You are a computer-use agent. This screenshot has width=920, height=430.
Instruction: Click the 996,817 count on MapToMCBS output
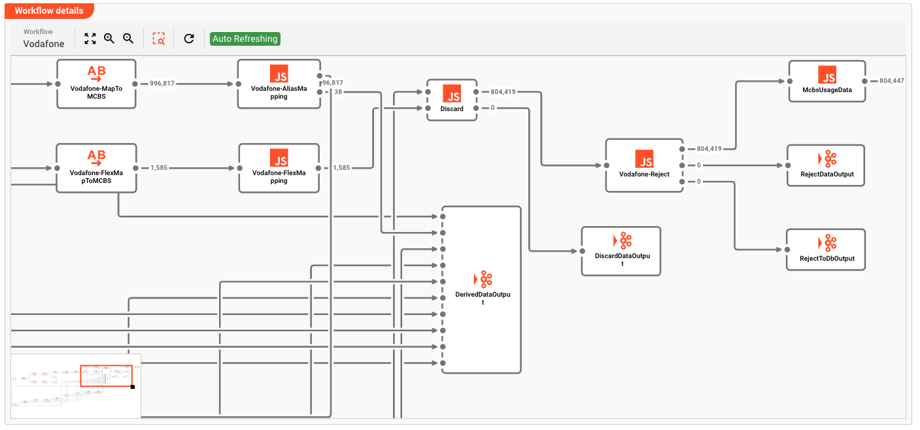tap(163, 84)
